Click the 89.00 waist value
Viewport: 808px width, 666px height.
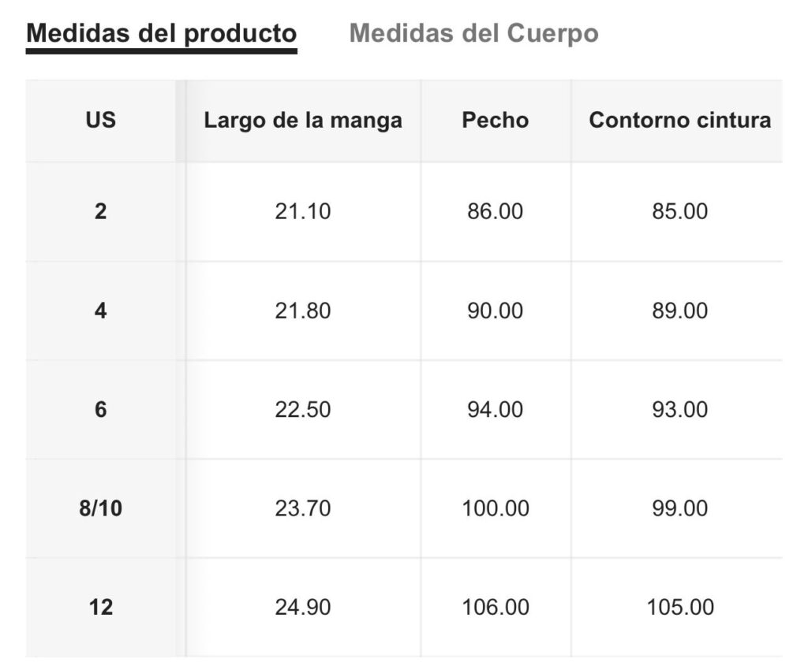679,311
